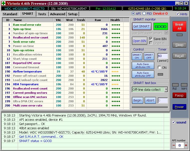Click the Raw column header
This screenshot has height=151, width=190.
pyautogui.click(x=98, y=20)
